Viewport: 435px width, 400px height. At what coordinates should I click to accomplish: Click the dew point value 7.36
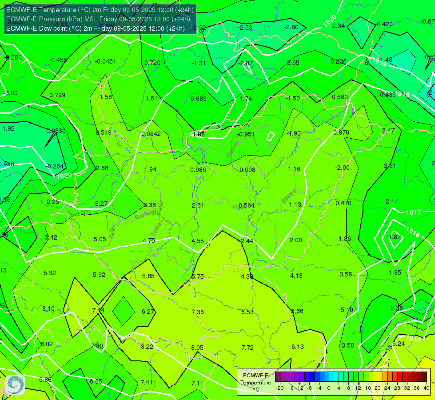(198, 312)
